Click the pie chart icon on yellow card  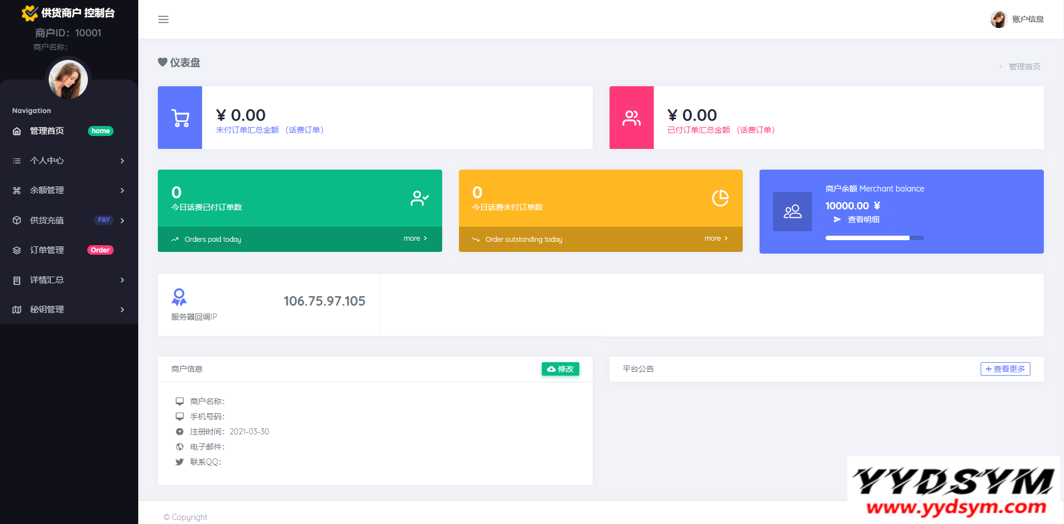point(720,198)
